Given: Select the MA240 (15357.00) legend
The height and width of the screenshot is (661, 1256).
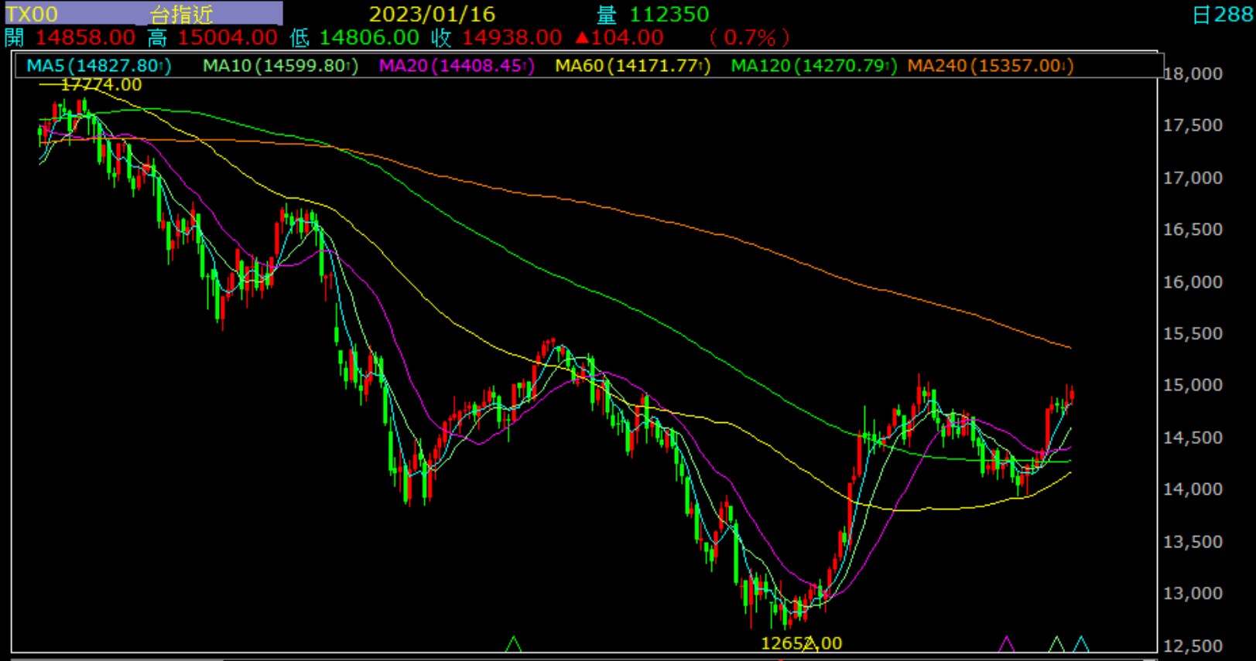Looking at the screenshot, I should (990, 66).
